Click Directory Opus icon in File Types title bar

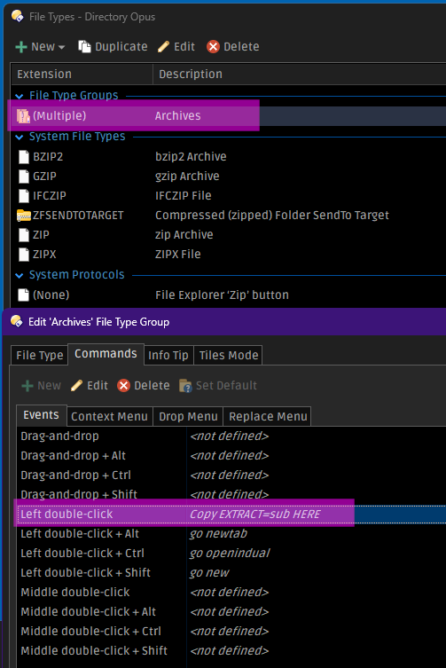coord(18,16)
